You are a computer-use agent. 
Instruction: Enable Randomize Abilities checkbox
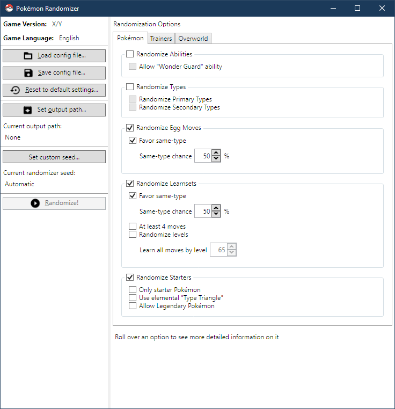click(x=130, y=54)
